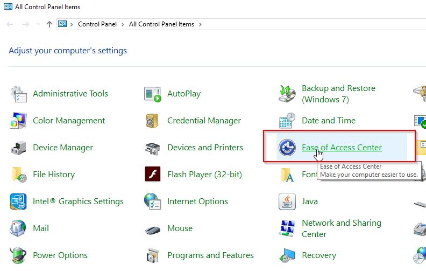The width and height of the screenshot is (426, 271).
Task: Click the Date and Time calendar icon
Action: click(x=287, y=120)
